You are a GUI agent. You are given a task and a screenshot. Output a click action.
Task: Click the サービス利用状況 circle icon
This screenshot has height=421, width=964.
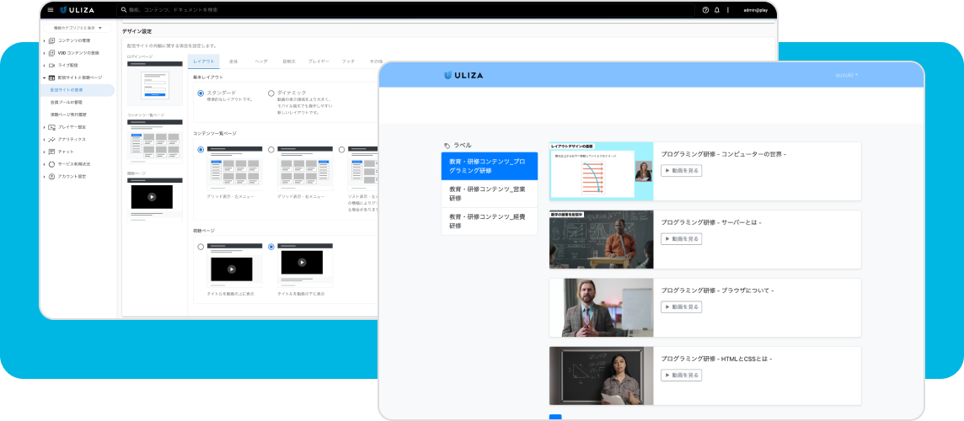coord(51,164)
